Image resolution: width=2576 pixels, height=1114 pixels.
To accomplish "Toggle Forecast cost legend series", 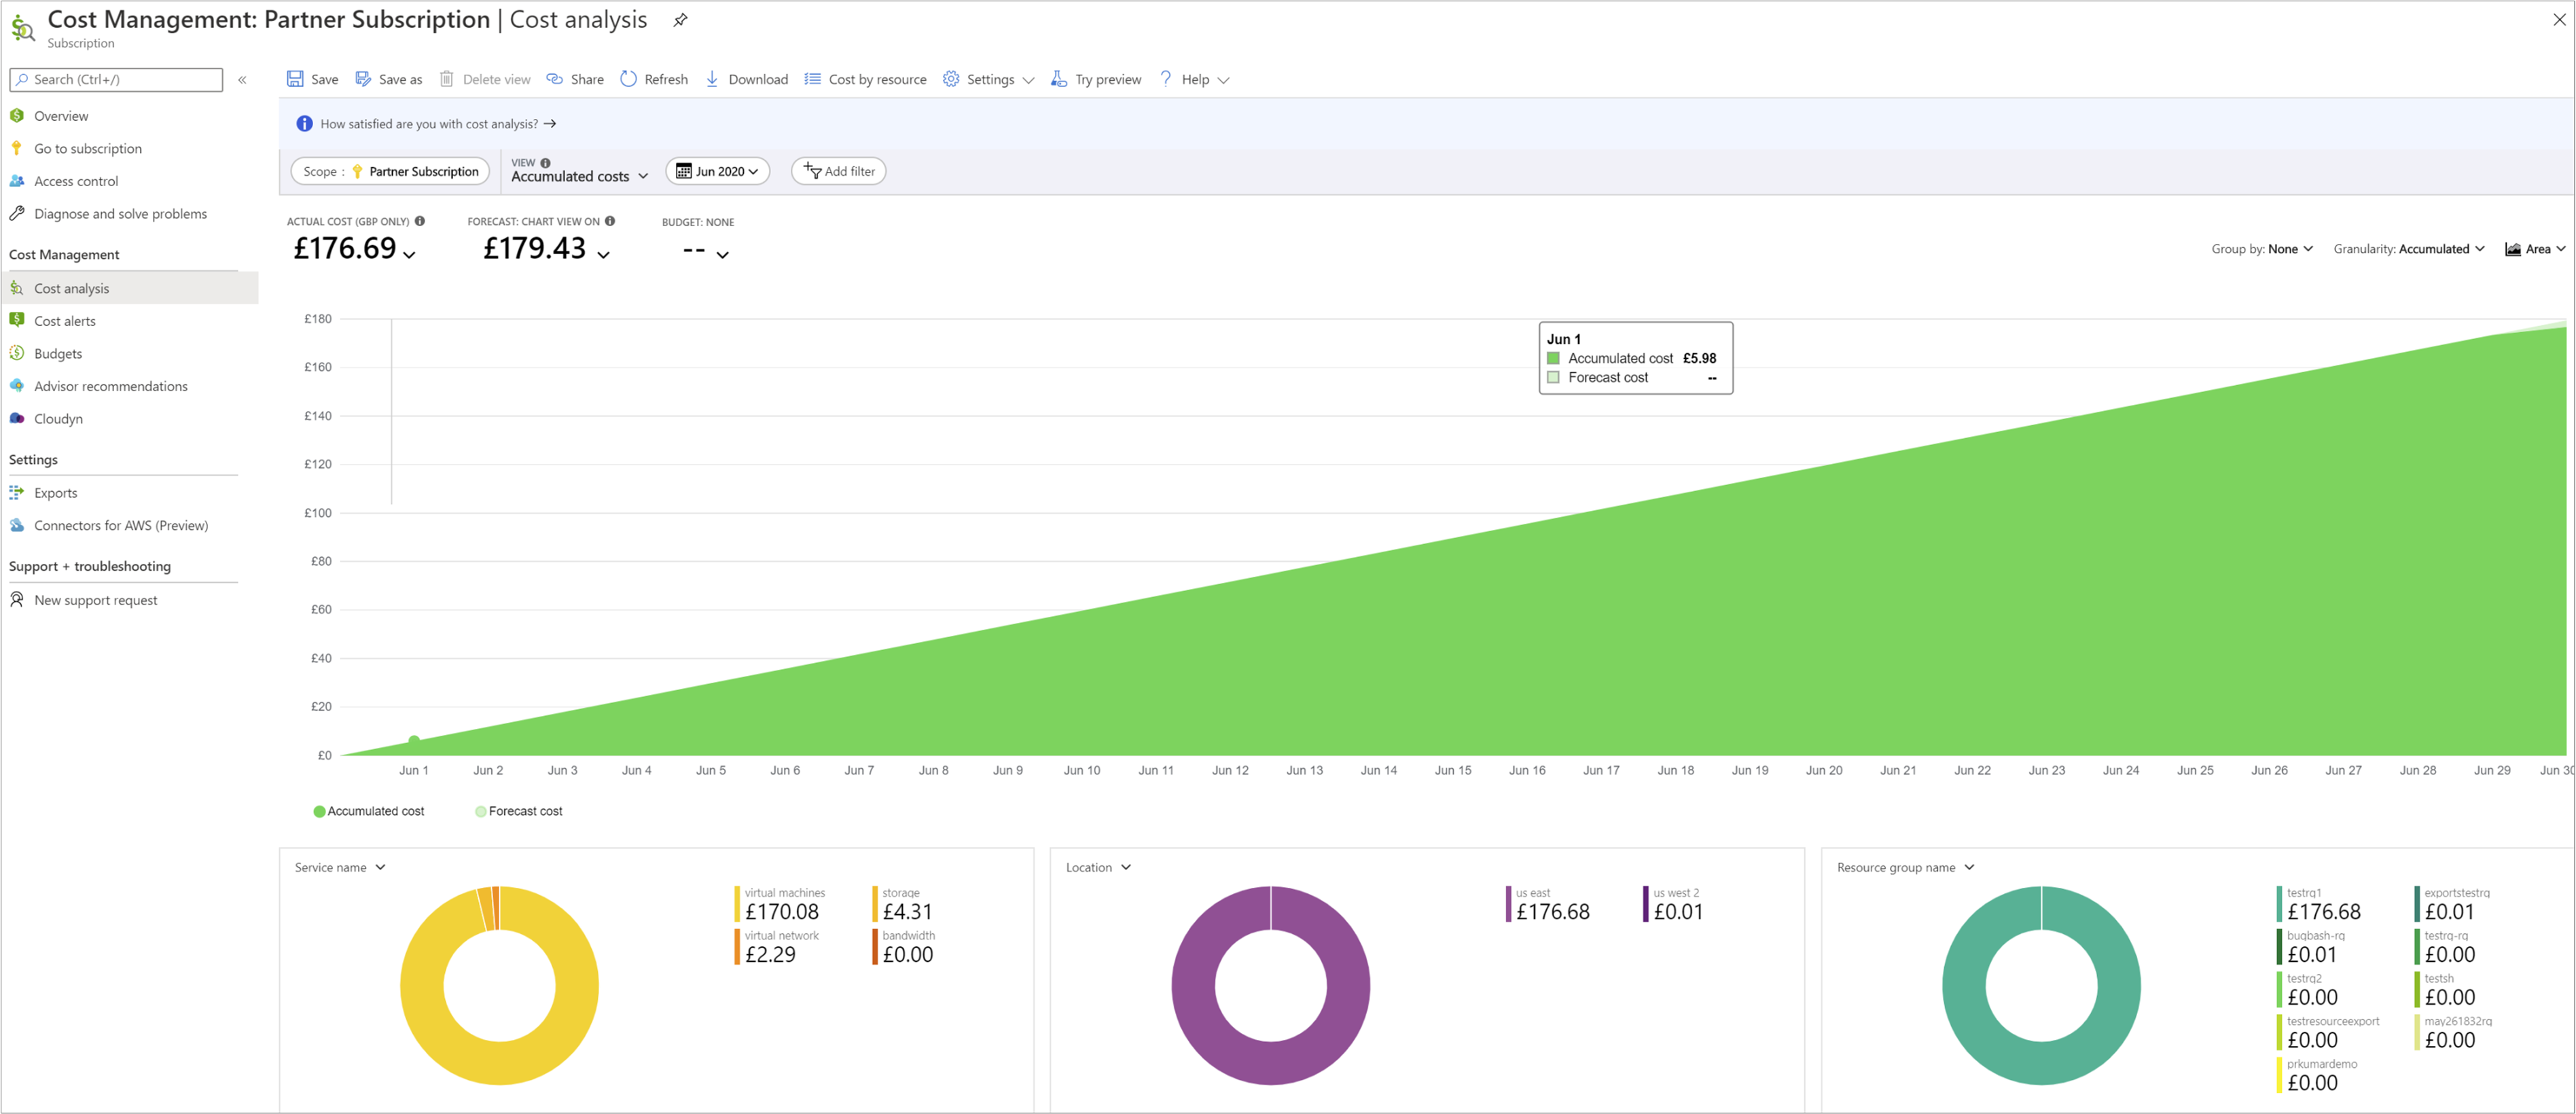I will [x=519, y=811].
